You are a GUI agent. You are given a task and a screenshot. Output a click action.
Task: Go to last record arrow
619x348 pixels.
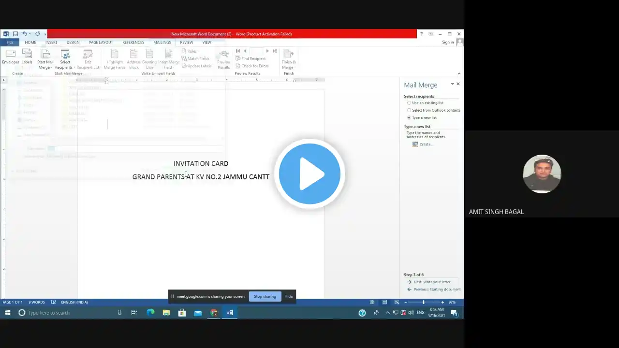(275, 51)
